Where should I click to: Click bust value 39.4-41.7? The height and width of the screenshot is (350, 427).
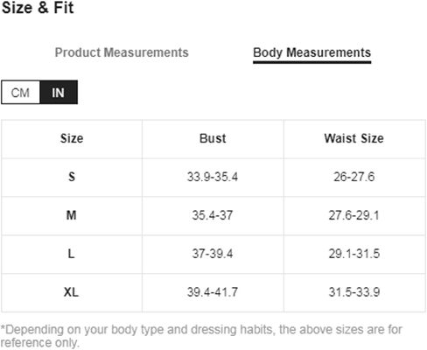pos(213,292)
